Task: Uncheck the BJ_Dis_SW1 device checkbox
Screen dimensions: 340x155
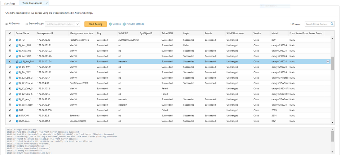Action: click(x=10, y=67)
